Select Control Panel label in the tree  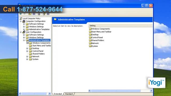point(38,51)
